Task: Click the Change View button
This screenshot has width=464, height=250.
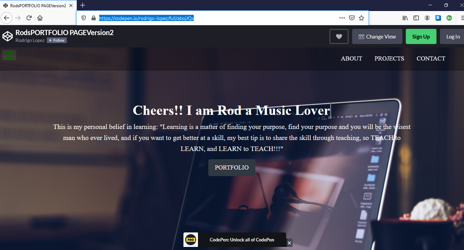Action: click(377, 36)
